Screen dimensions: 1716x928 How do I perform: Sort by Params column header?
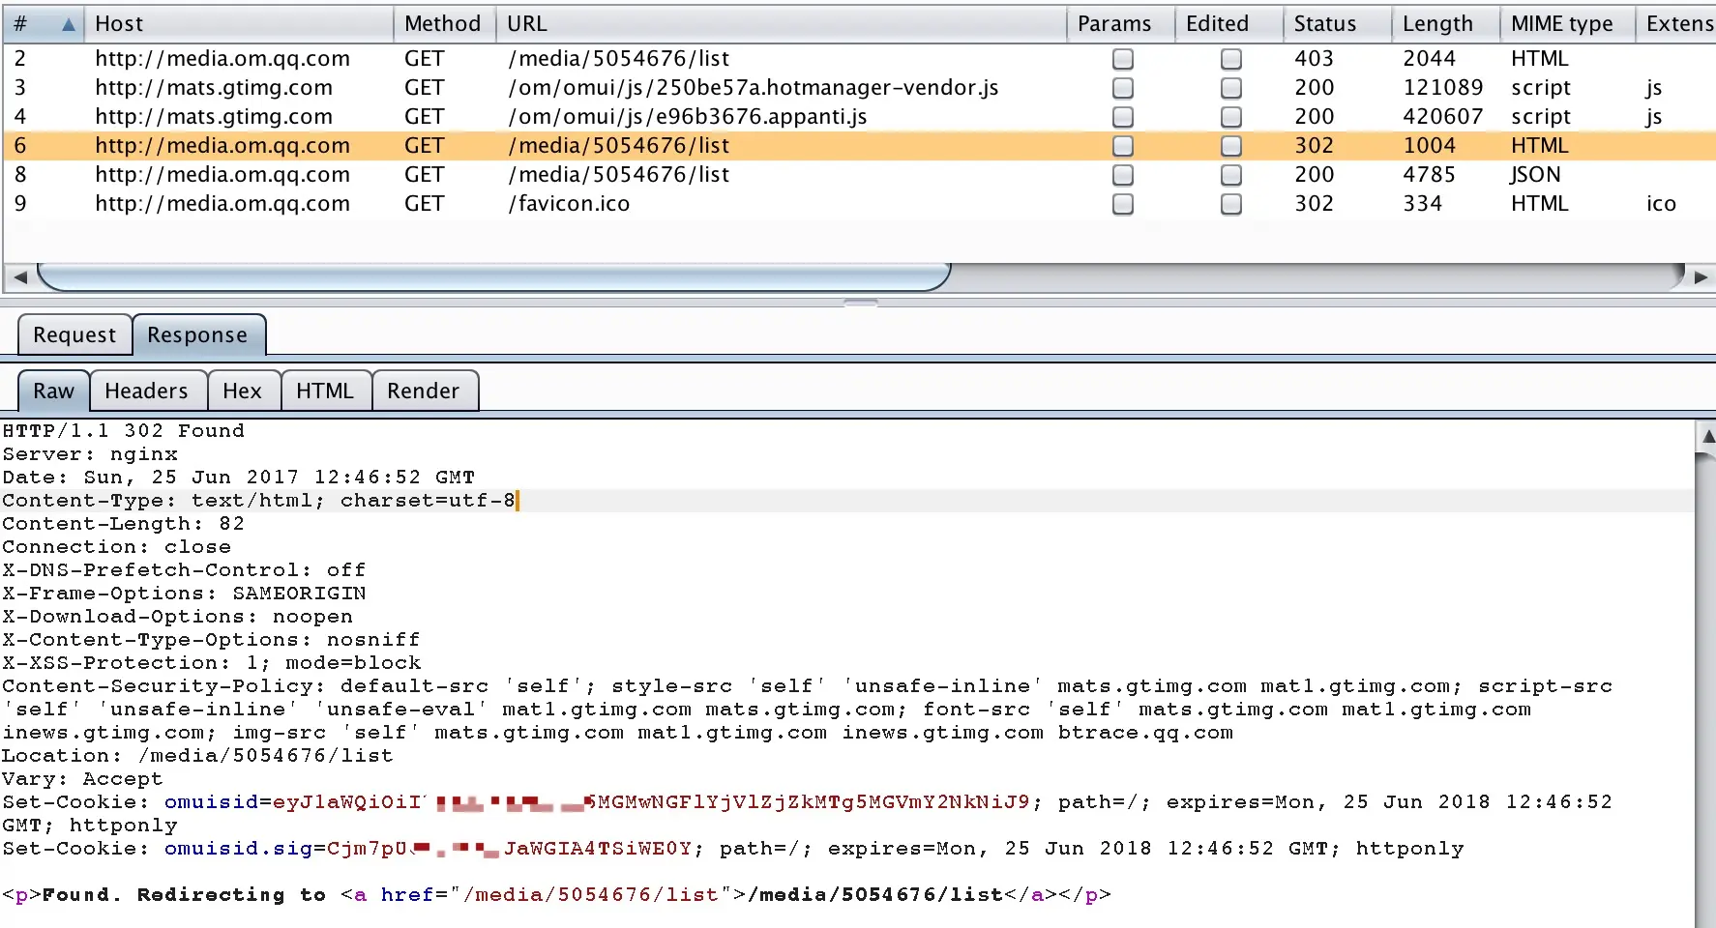click(1120, 24)
